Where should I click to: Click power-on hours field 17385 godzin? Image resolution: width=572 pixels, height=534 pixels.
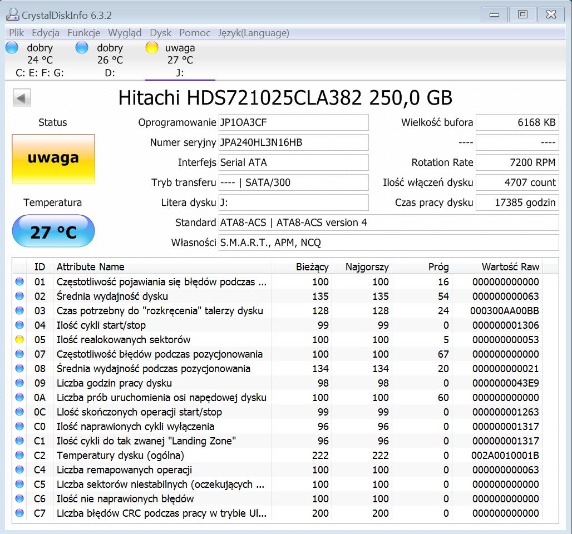517,202
